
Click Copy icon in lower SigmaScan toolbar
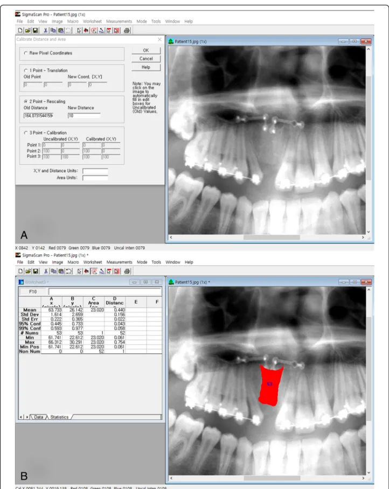point(53,271)
